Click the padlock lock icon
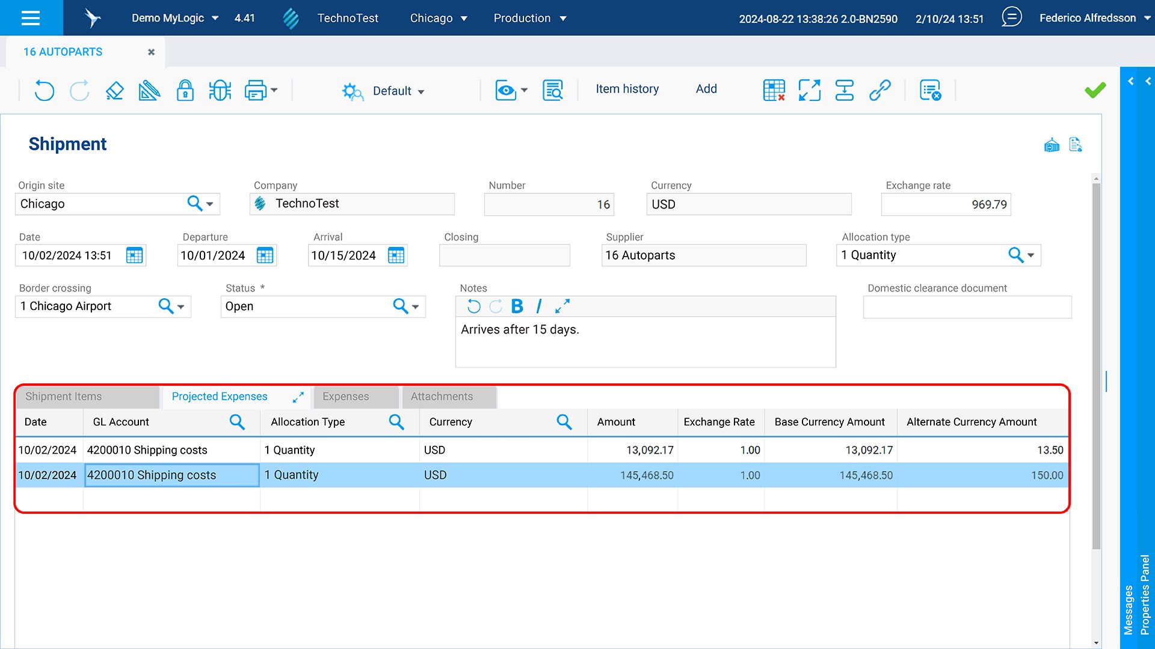 click(x=185, y=91)
